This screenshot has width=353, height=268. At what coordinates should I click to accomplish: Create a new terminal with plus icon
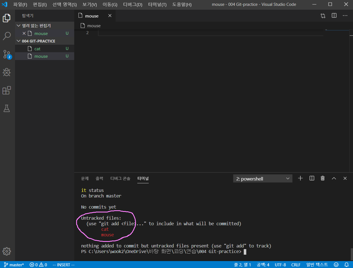(300, 178)
